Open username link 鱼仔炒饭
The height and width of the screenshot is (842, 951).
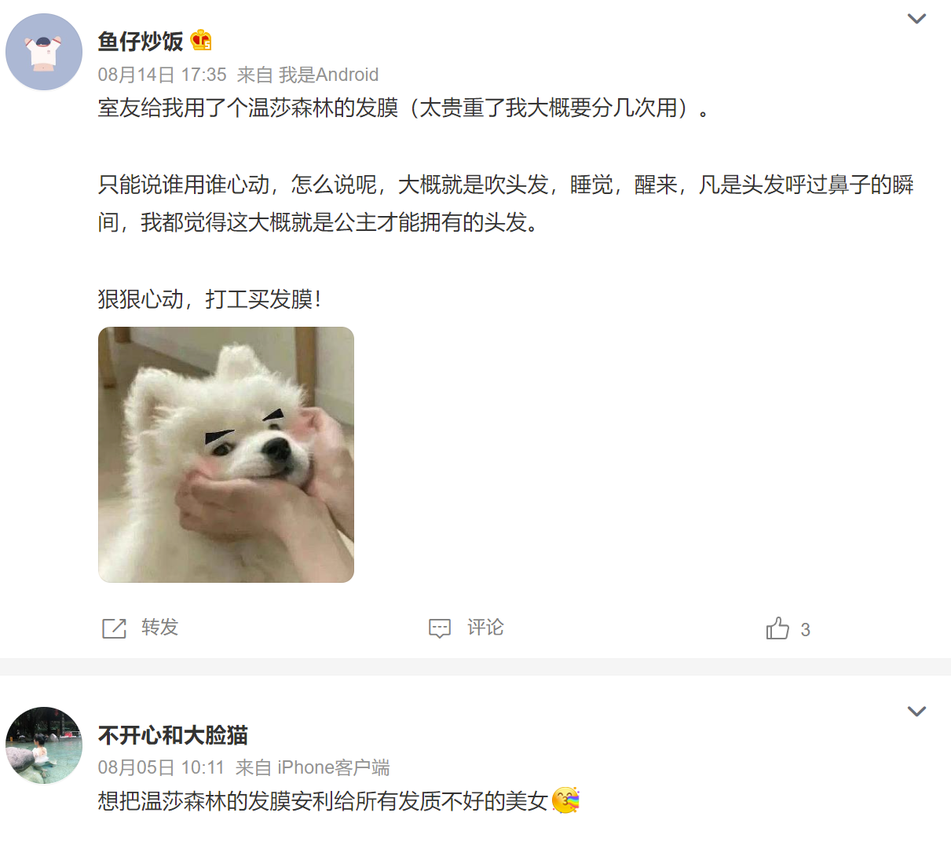click(x=141, y=41)
